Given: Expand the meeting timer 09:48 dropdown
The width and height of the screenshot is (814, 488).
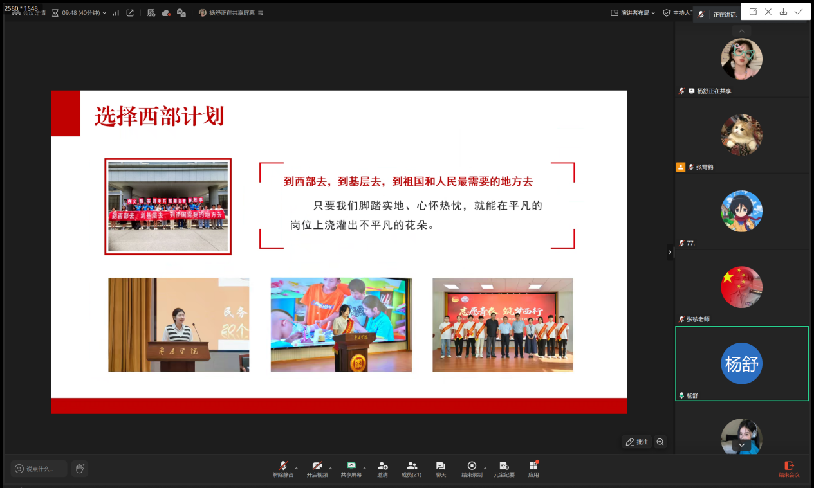Looking at the screenshot, I should (x=104, y=13).
